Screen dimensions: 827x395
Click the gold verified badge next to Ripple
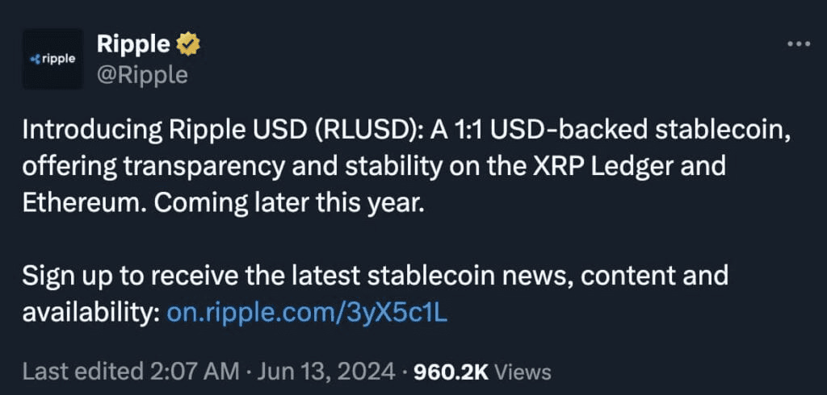188,45
